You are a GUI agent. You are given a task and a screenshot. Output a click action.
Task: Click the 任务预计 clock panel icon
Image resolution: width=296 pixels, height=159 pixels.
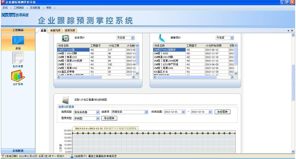tap(65, 38)
